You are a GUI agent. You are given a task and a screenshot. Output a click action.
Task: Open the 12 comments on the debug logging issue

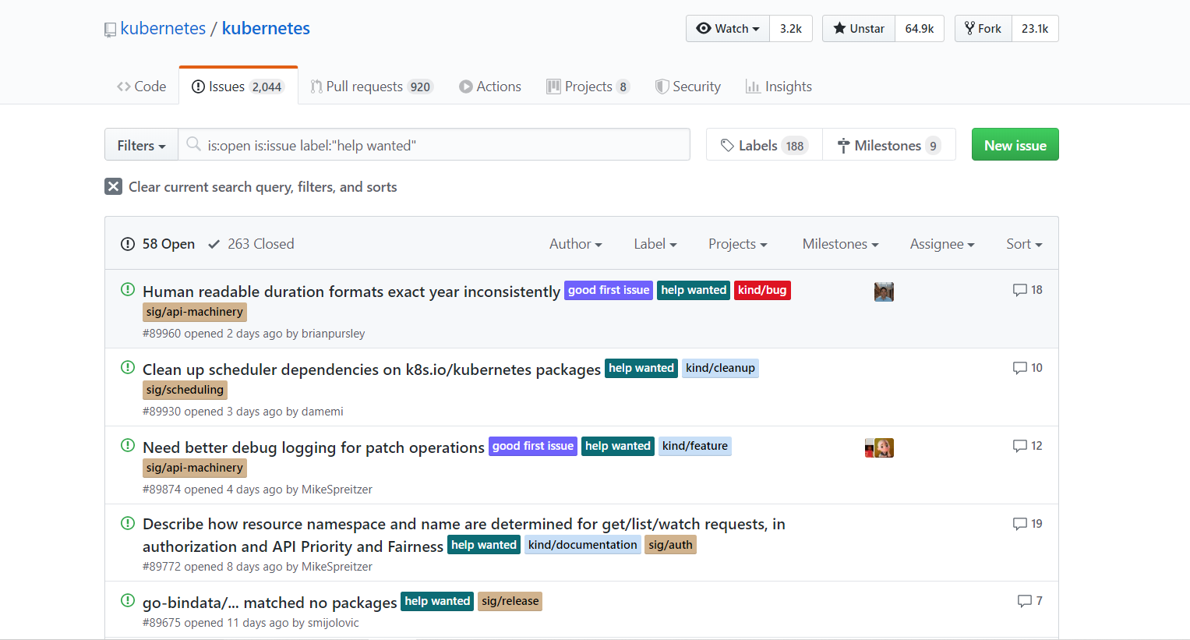pyautogui.click(x=1027, y=446)
